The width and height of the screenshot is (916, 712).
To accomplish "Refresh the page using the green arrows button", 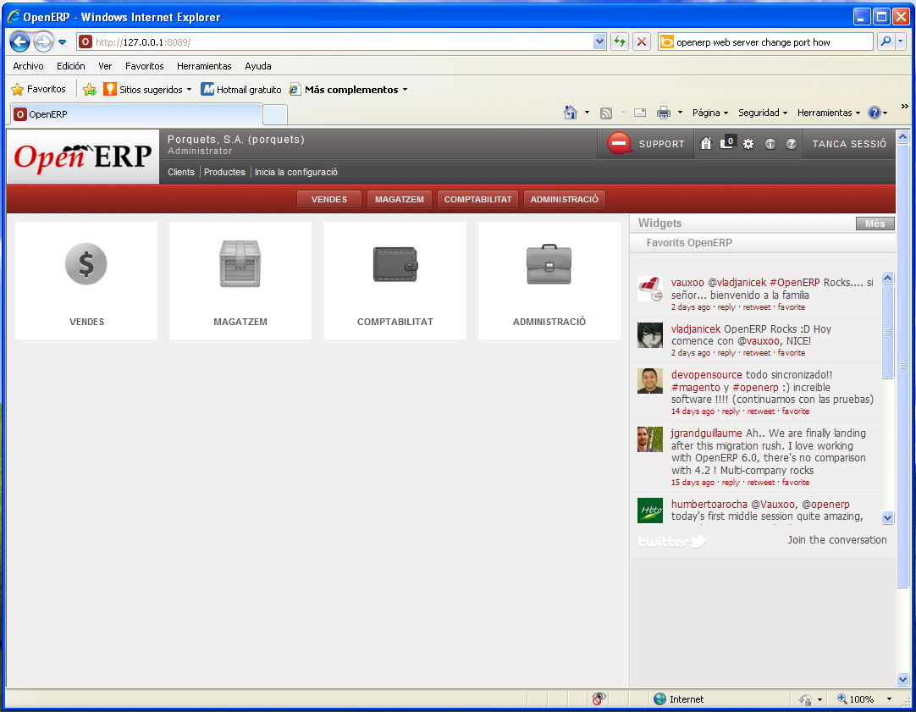I will [x=620, y=41].
